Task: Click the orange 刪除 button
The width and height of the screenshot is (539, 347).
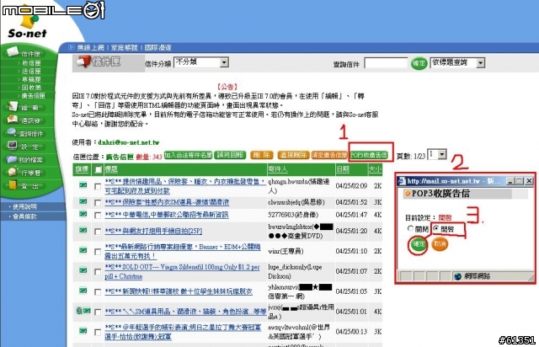Action: point(262,155)
